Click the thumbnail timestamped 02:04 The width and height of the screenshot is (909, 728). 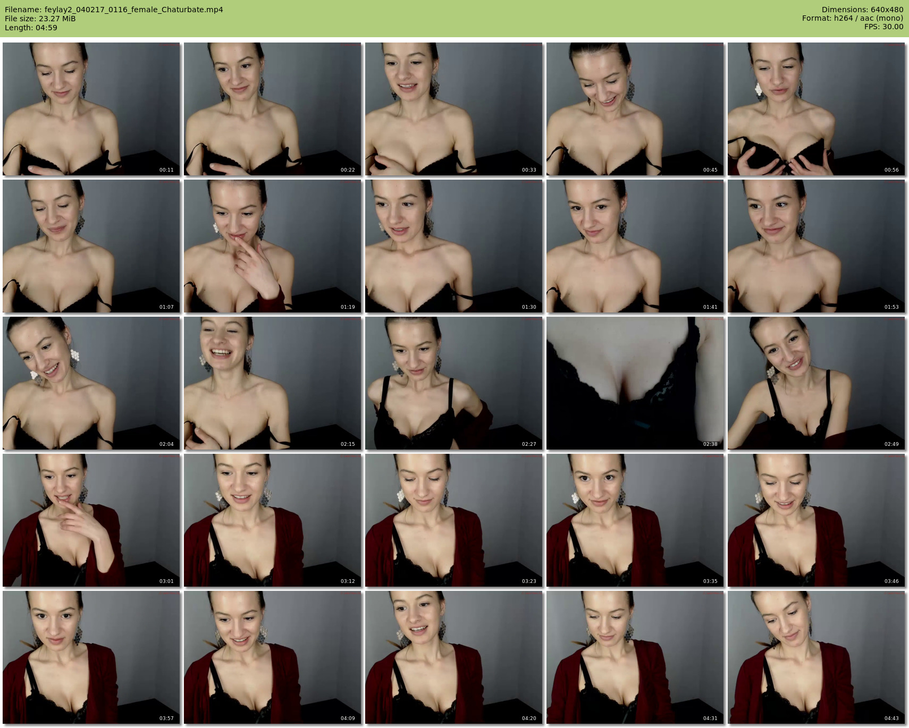point(91,383)
